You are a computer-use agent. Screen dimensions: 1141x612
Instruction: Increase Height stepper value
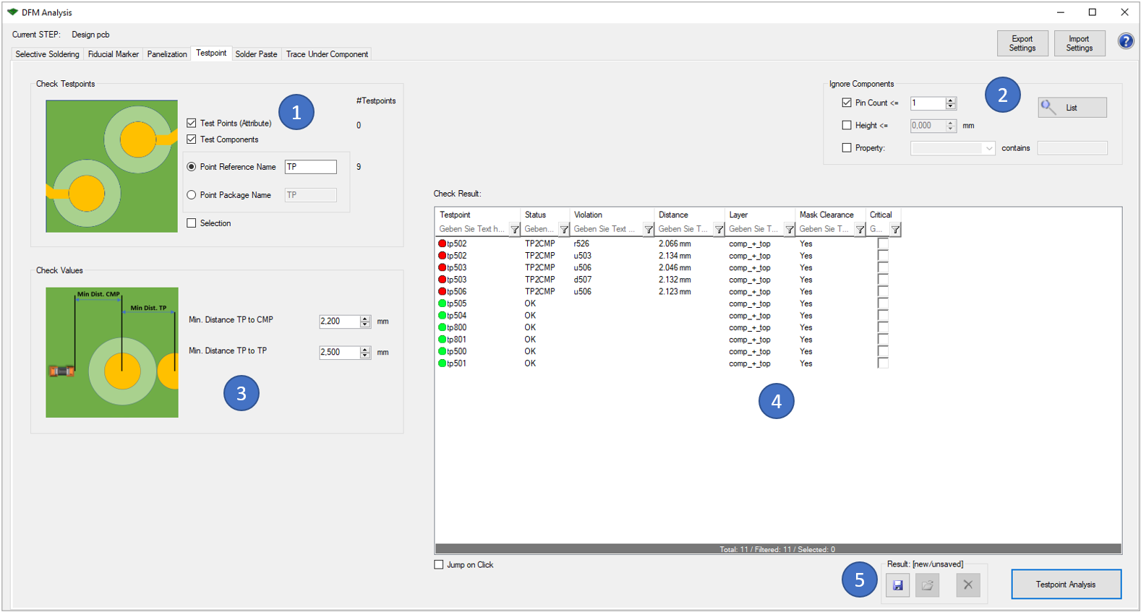pos(951,123)
